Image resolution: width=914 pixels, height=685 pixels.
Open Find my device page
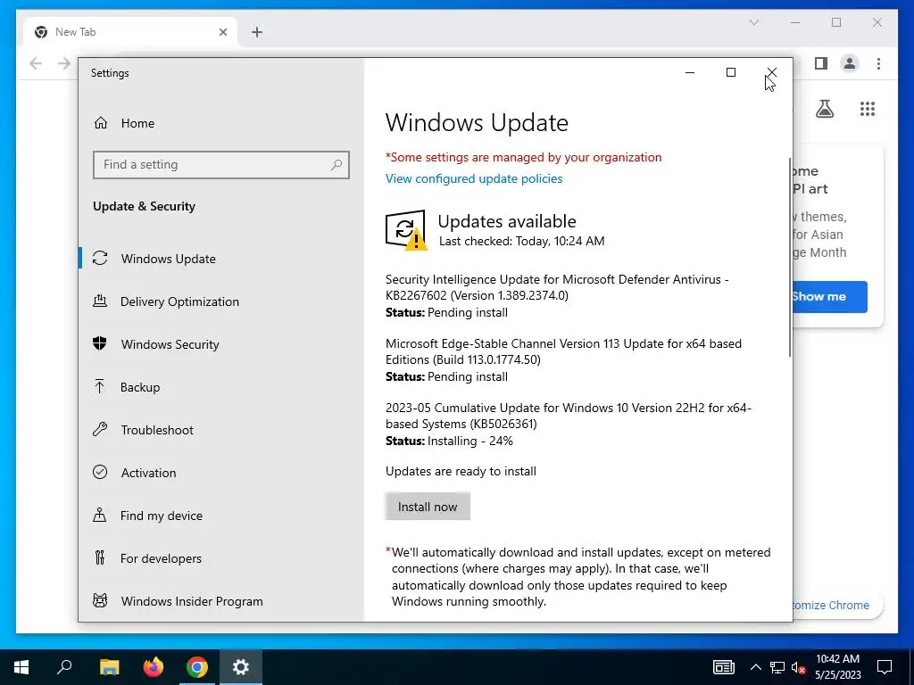[x=221, y=516]
